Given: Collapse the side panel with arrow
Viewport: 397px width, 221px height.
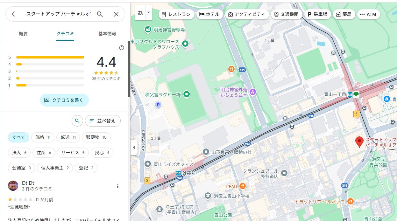Looking at the screenshot, I should click(134, 148).
